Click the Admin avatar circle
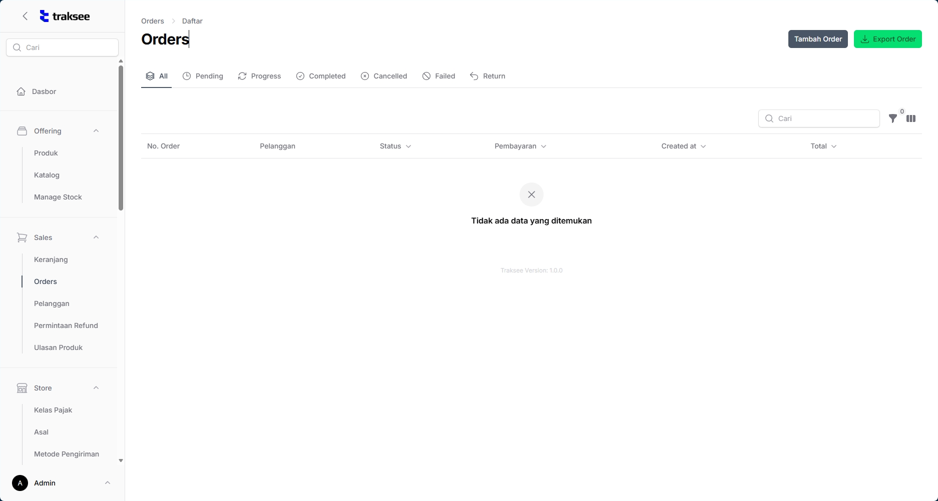Image resolution: width=938 pixels, height=501 pixels. pos(20,483)
